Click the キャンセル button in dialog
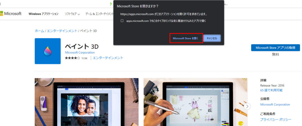This screenshot has width=302, height=126. (x=212, y=38)
